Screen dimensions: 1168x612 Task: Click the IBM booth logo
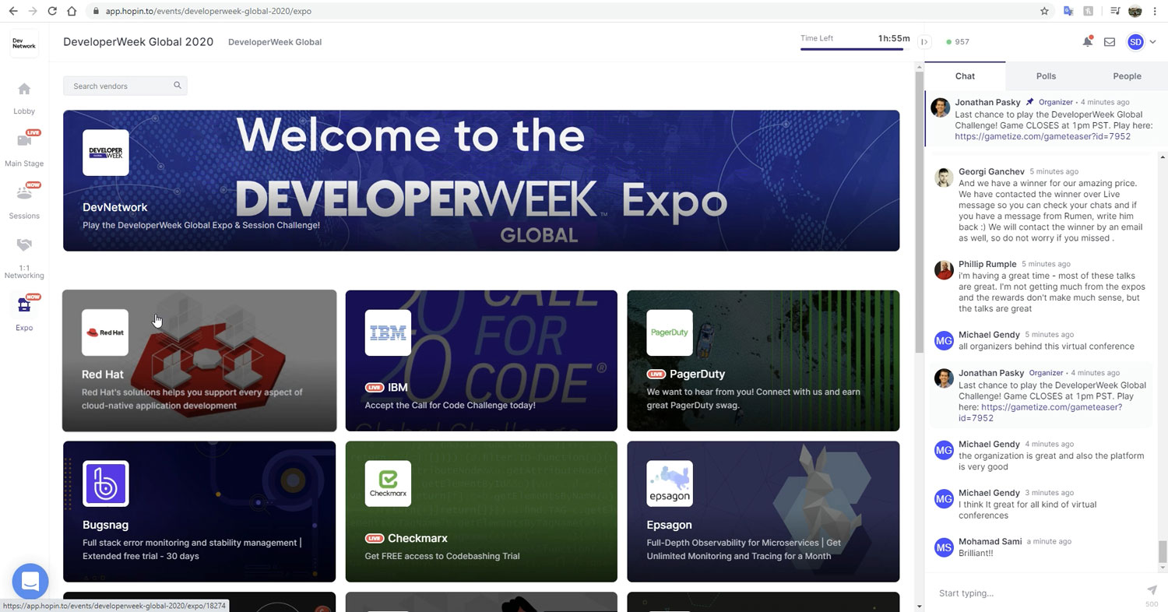388,332
